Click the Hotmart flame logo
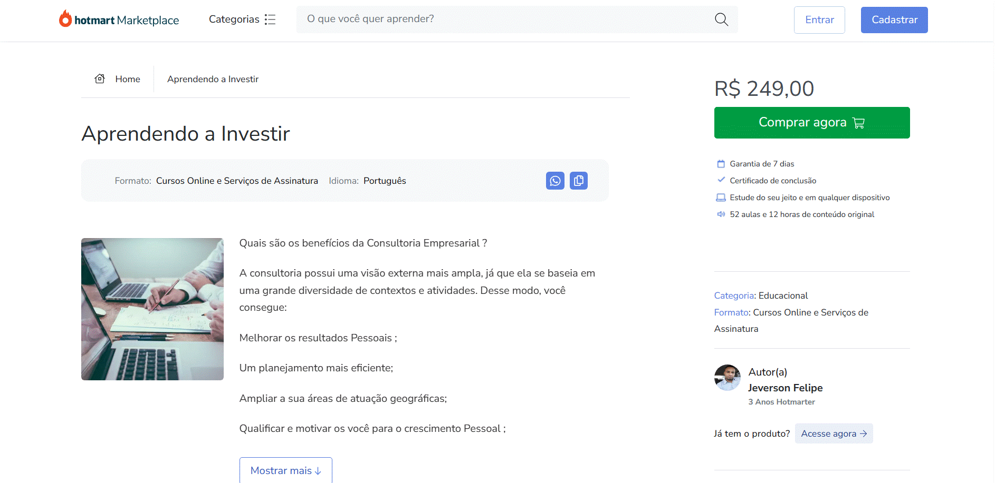Image resolution: width=995 pixels, height=483 pixels. [65, 18]
